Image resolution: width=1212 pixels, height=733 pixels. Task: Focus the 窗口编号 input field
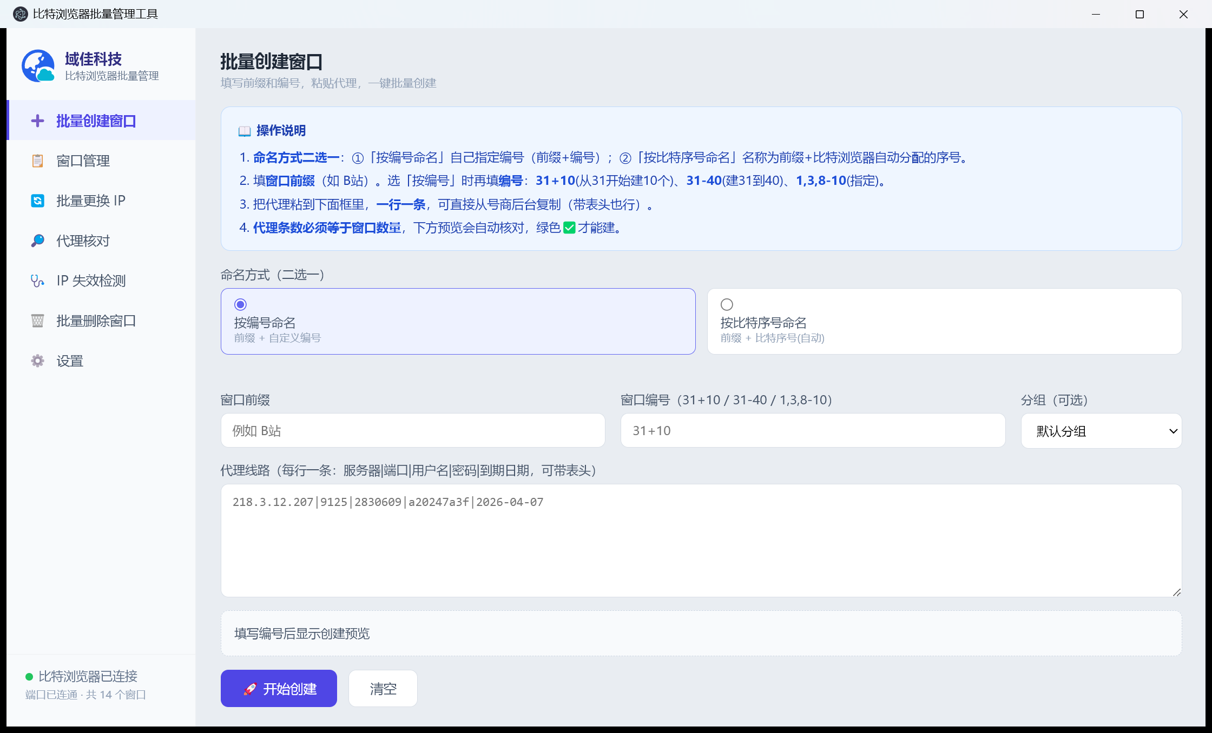pos(813,430)
